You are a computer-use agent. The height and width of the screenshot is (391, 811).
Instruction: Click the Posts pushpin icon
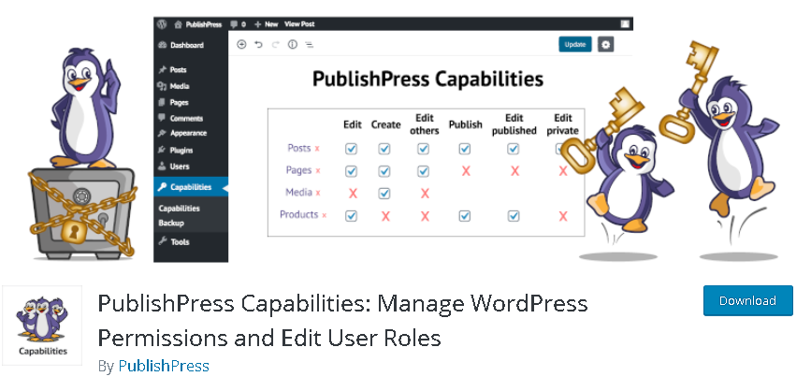click(162, 70)
